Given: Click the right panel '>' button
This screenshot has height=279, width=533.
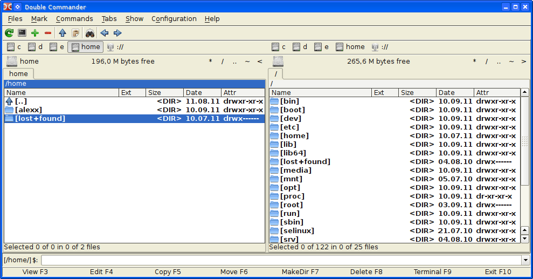Looking at the screenshot, I should click(524, 62).
